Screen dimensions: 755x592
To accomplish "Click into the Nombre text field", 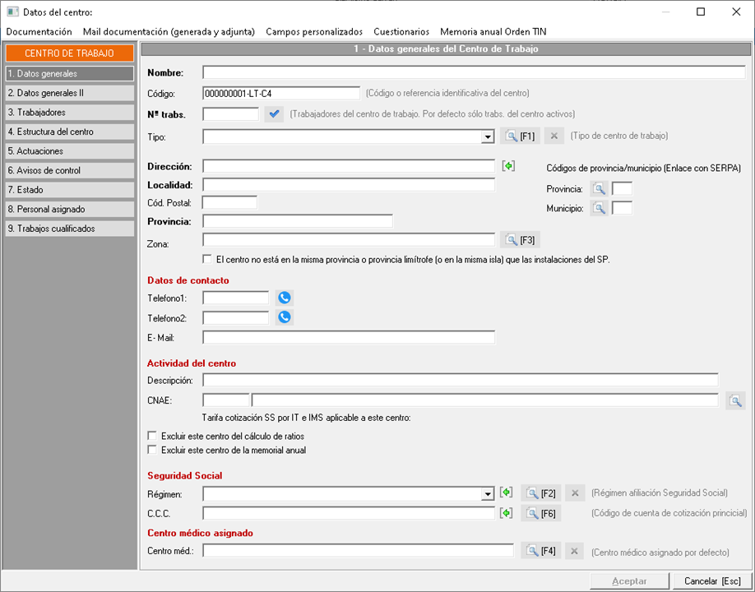I will (473, 72).
